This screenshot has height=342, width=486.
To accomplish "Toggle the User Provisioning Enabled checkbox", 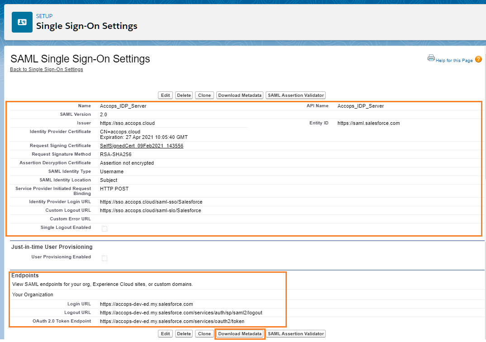I will 105,258.
